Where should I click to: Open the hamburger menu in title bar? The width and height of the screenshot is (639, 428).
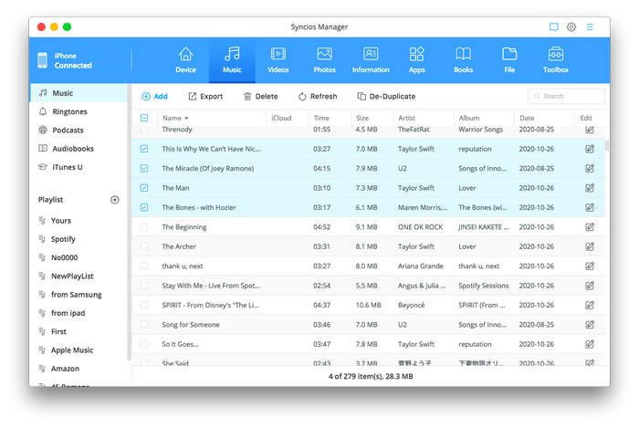(x=590, y=26)
